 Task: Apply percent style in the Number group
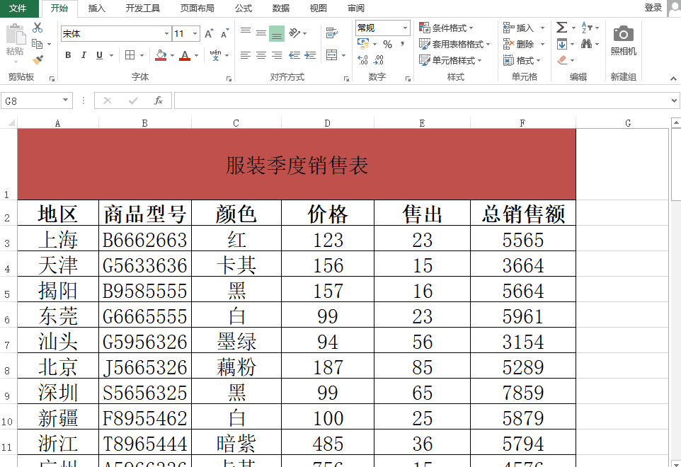point(386,44)
